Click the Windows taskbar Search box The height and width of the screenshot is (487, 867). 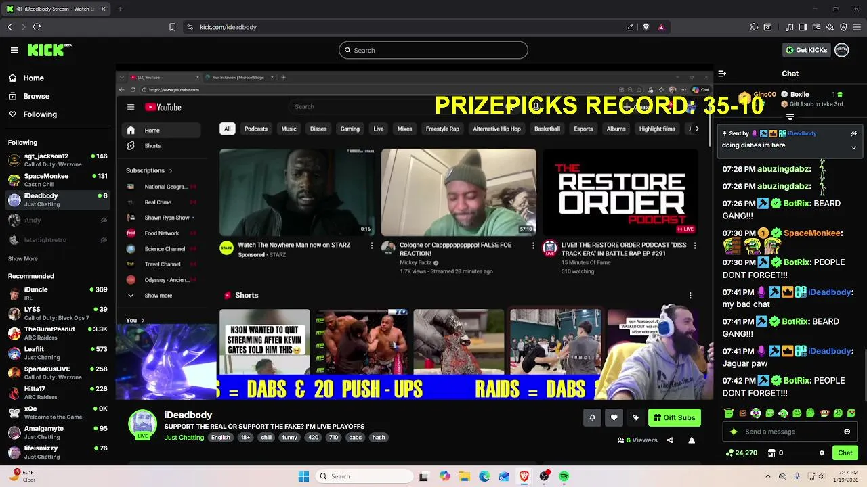tap(366, 476)
